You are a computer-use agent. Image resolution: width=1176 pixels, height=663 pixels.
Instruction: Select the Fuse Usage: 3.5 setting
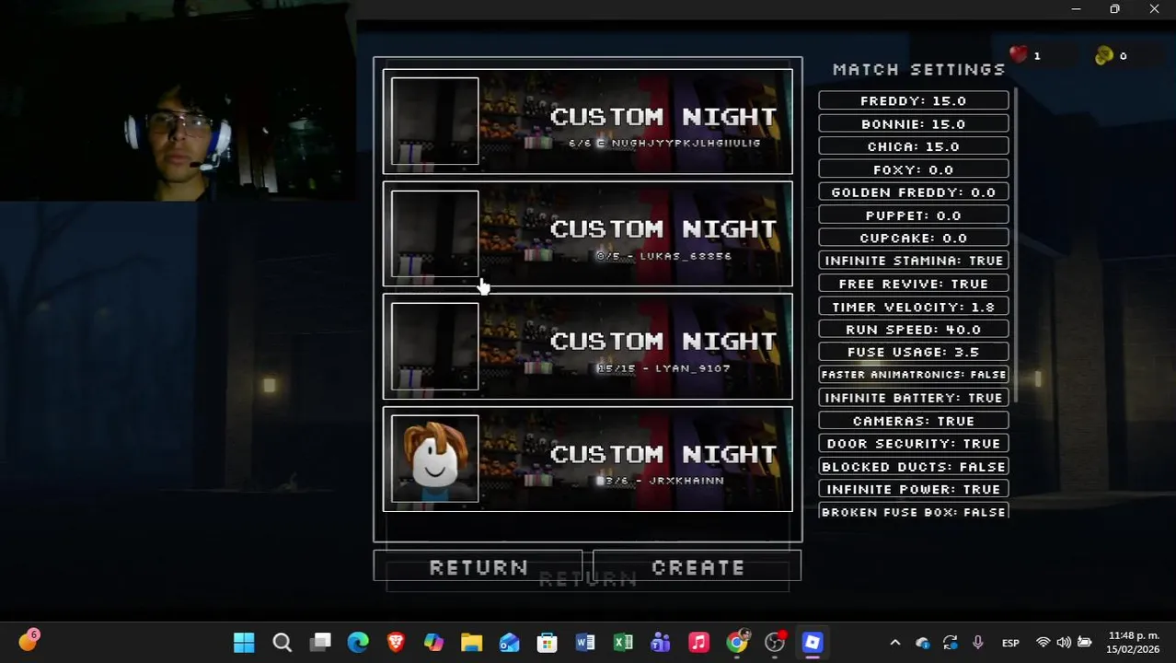tap(914, 352)
